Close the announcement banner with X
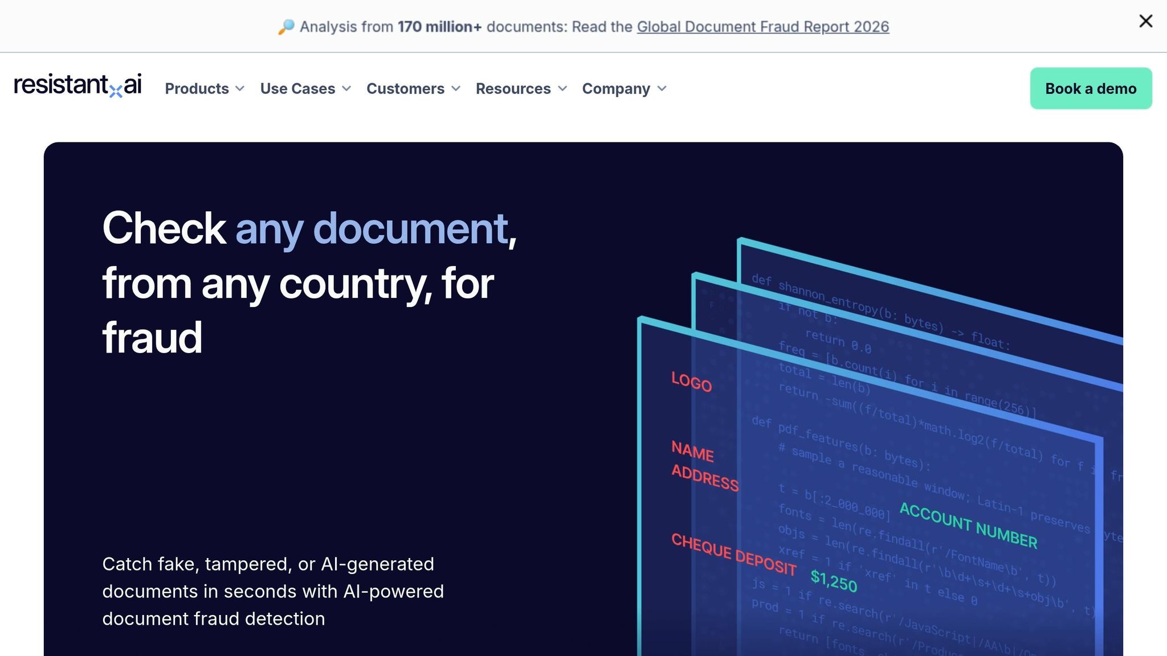Screen dimensions: 1167x656 [x=1145, y=21]
